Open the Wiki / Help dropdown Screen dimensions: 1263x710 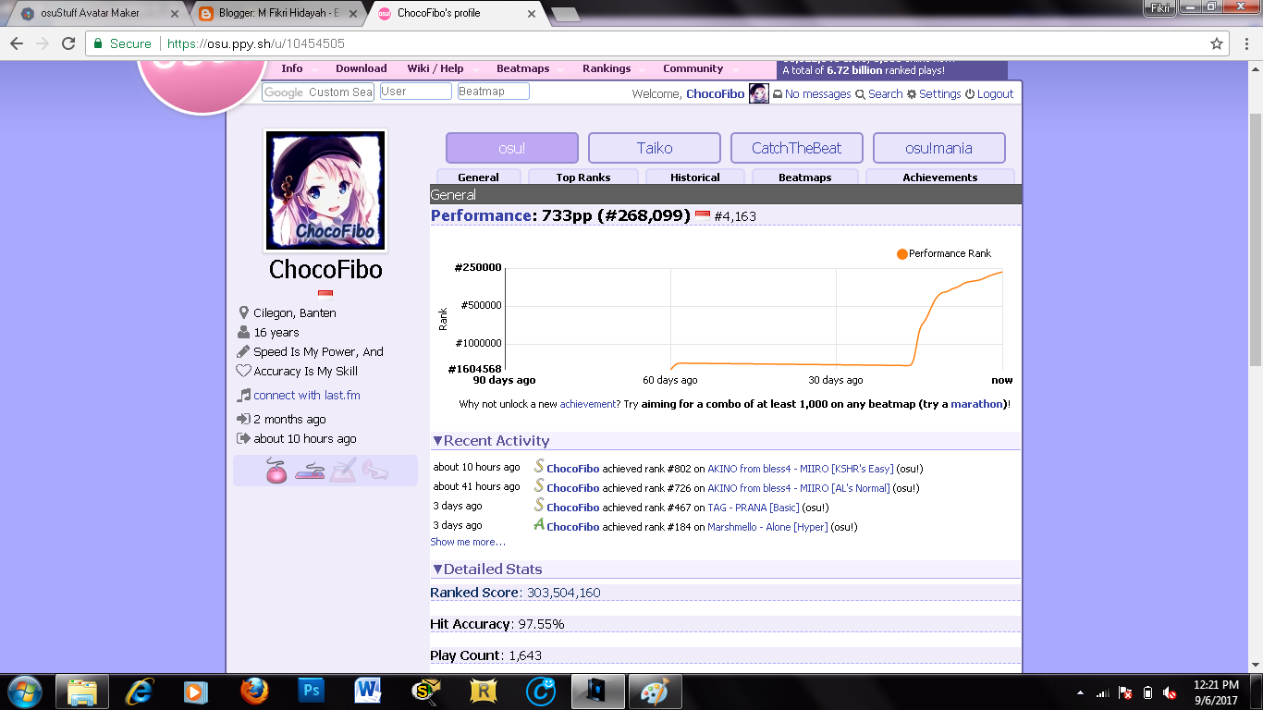(x=435, y=67)
